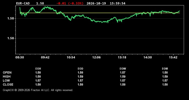Click the GraphCIX copyright notice
This screenshot has width=189, height=100.
pyautogui.click(x=38, y=90)
